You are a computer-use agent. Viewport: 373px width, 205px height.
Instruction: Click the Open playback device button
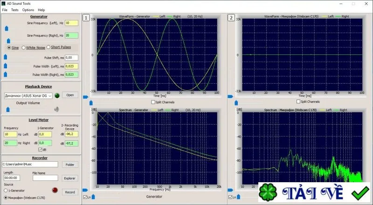point(70,95)
